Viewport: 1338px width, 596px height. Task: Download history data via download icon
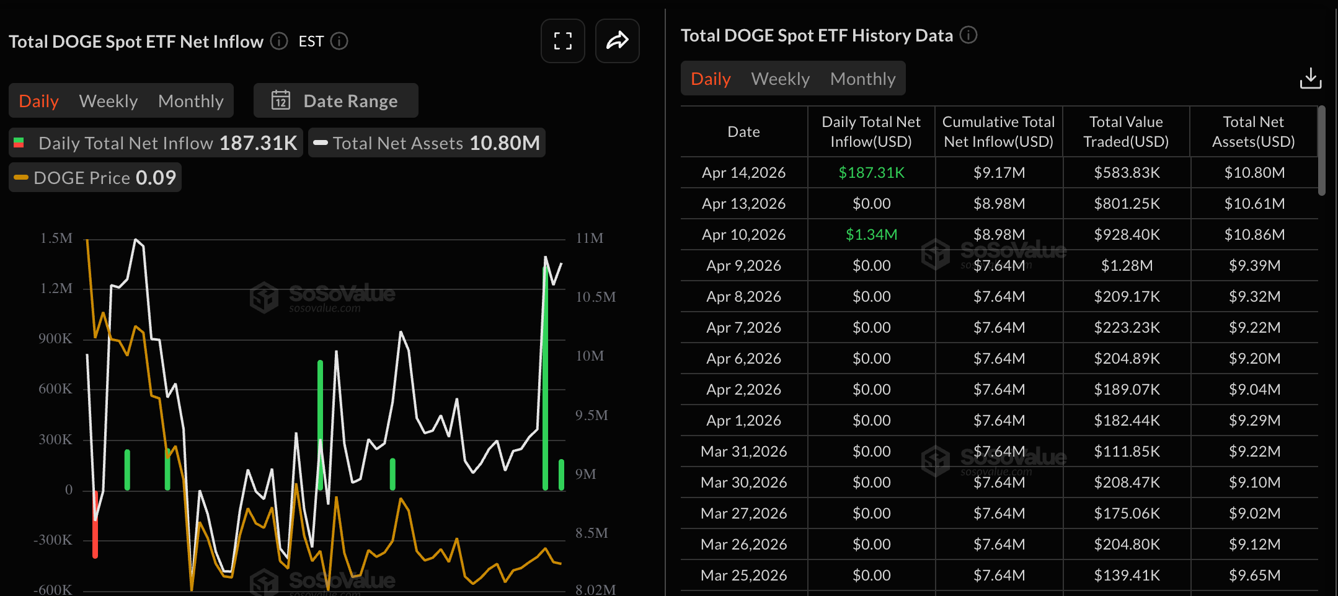(1310, 79)
